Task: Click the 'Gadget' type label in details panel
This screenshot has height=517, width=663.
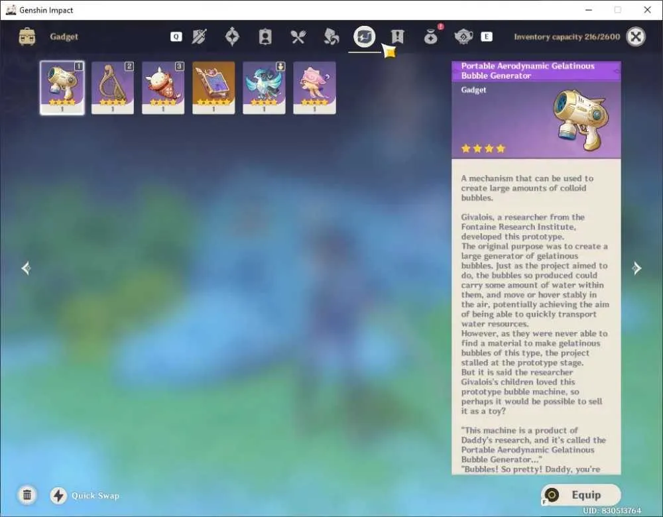Action: coord(473,90)
